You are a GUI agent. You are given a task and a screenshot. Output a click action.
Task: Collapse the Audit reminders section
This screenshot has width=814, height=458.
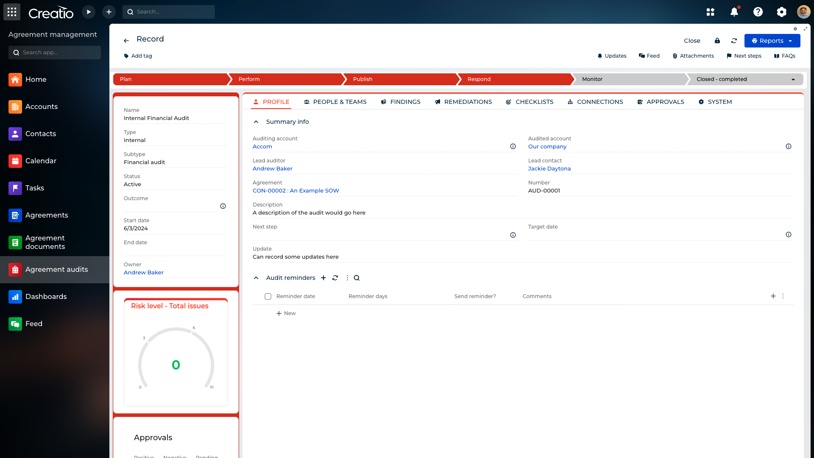(256, 278)
